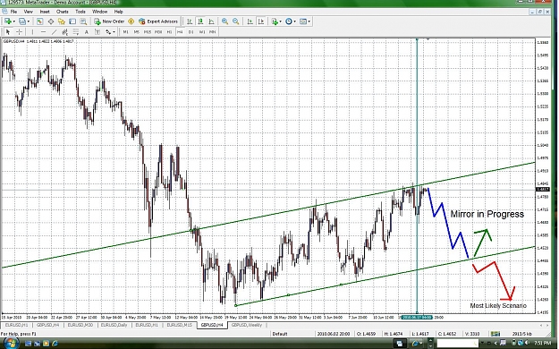
Task: Click the 'Mirror in Progress' chart label
Action: (x=487, y=214)
